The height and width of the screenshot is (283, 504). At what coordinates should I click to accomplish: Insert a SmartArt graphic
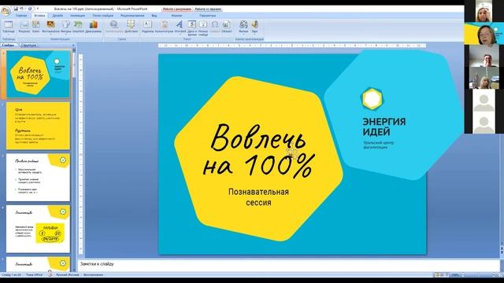click(78, 27)
